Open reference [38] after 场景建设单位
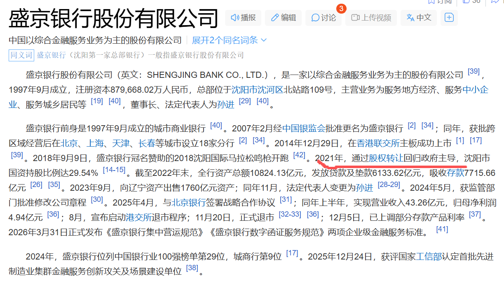The width and height of the screenshot is (504, 283). (x=192, y=268)
